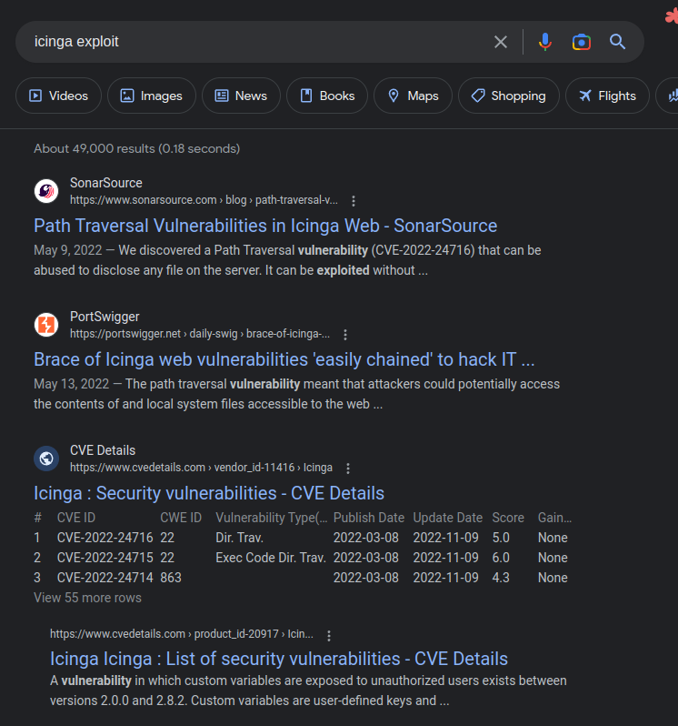Click the magnifying glass search button

(x=618, y=42)
